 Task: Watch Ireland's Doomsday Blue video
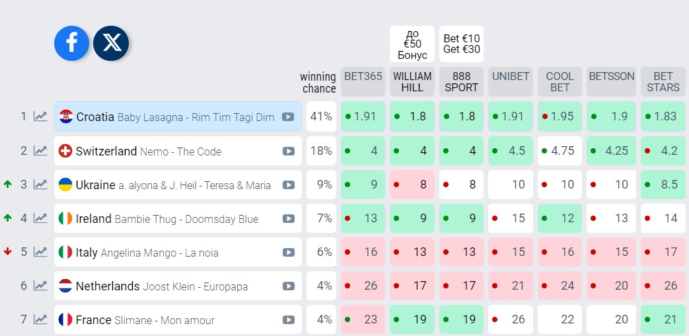pyautogui.click(x=288, y=218)
